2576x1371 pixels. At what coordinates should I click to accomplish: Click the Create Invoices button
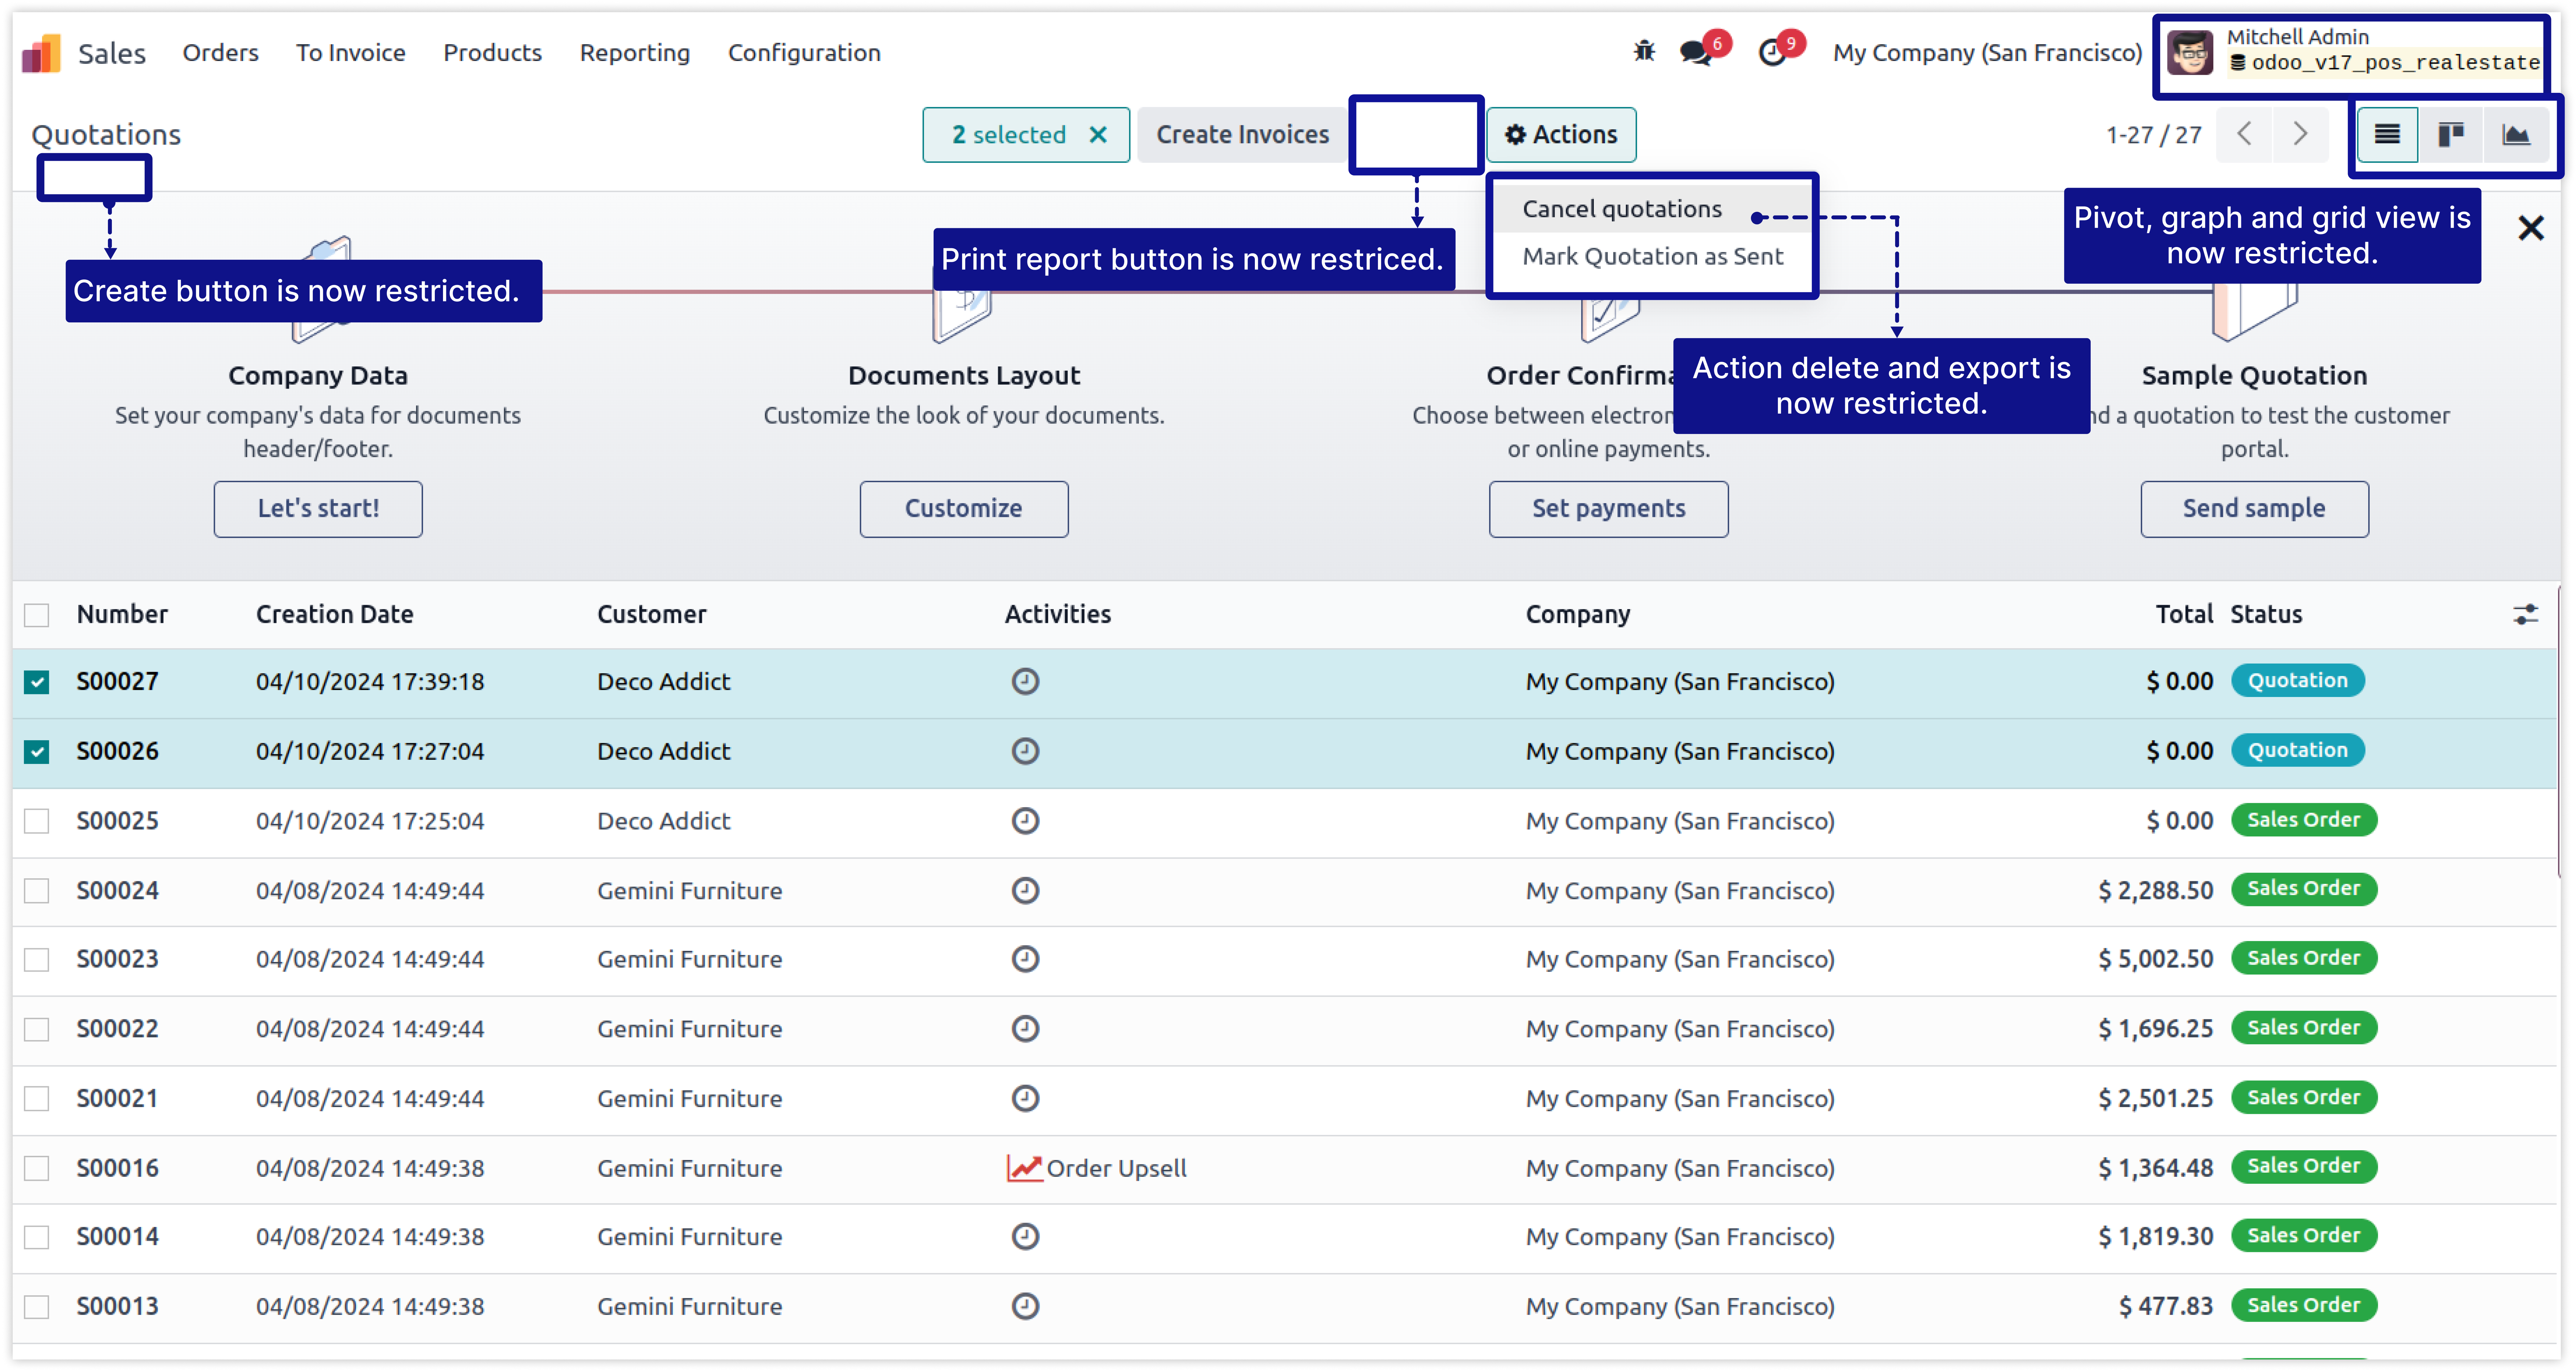tap(1243, 135)
